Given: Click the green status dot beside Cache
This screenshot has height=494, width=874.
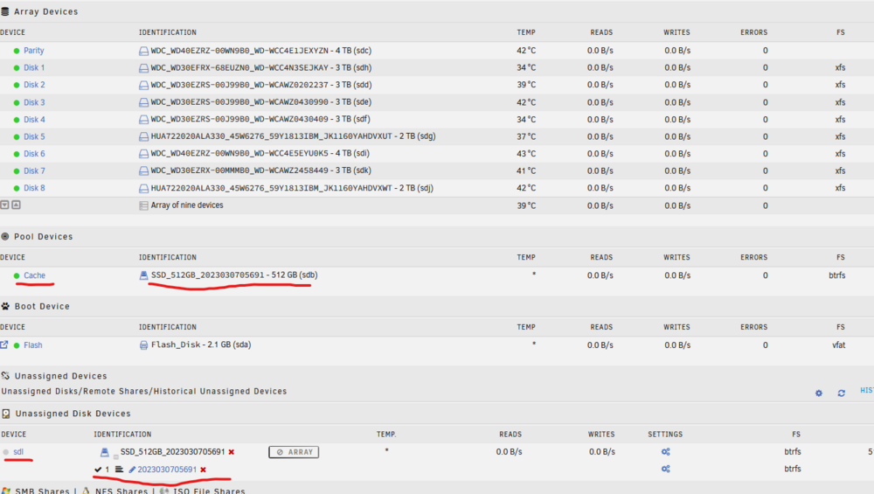Looking at the screenshot, I should [x=17, y=275].
